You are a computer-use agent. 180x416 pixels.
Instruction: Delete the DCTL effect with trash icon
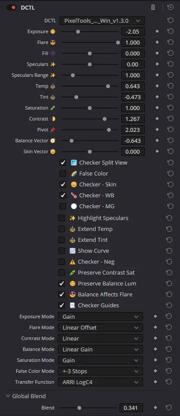pyautogui.click(x=153, y=7)
